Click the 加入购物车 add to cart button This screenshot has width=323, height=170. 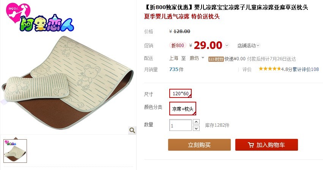click(x=266, y=145)
